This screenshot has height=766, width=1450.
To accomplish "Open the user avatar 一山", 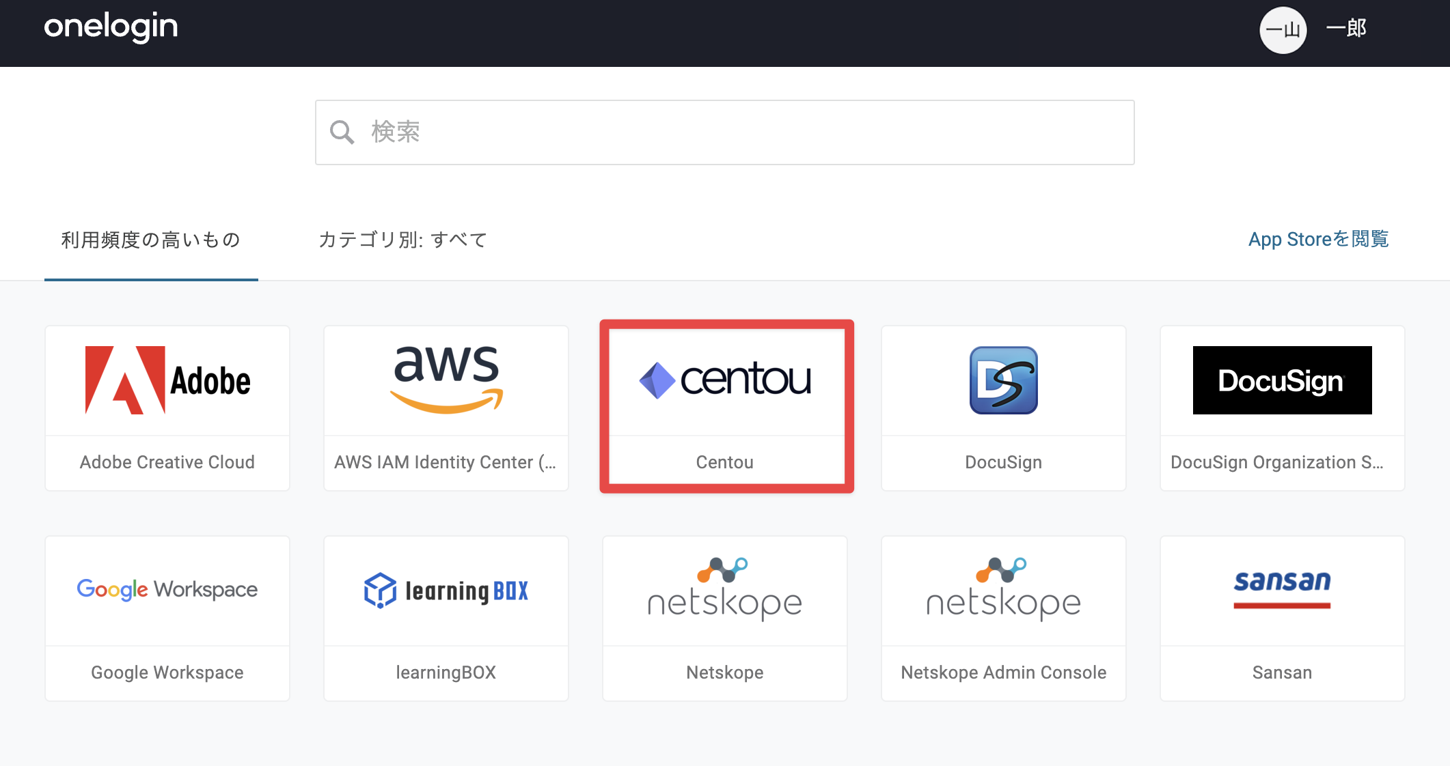I will tap(1283, 30).
